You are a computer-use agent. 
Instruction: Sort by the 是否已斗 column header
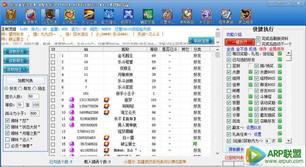(169, 49)
